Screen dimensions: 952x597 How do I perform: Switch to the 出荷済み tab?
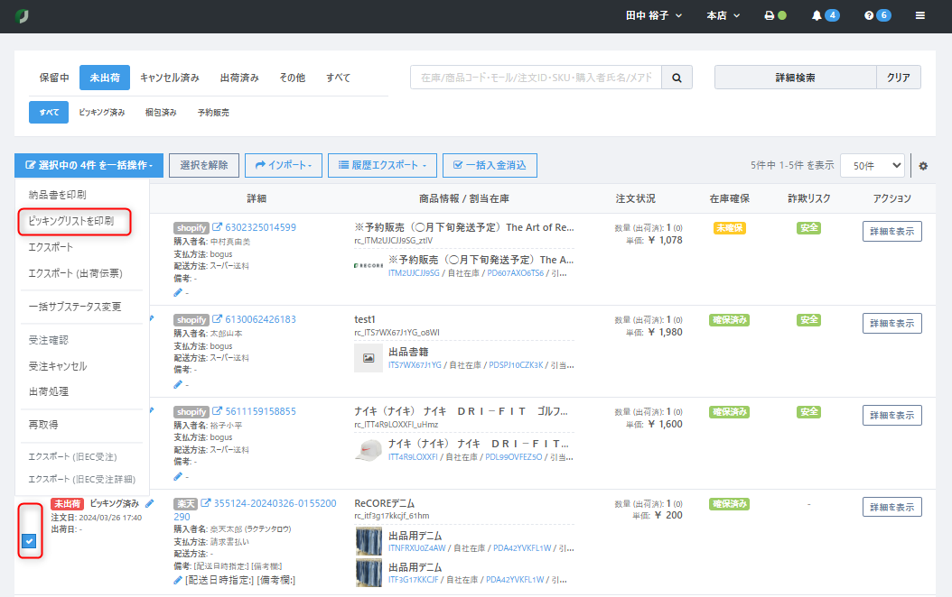tap(239, 78)
